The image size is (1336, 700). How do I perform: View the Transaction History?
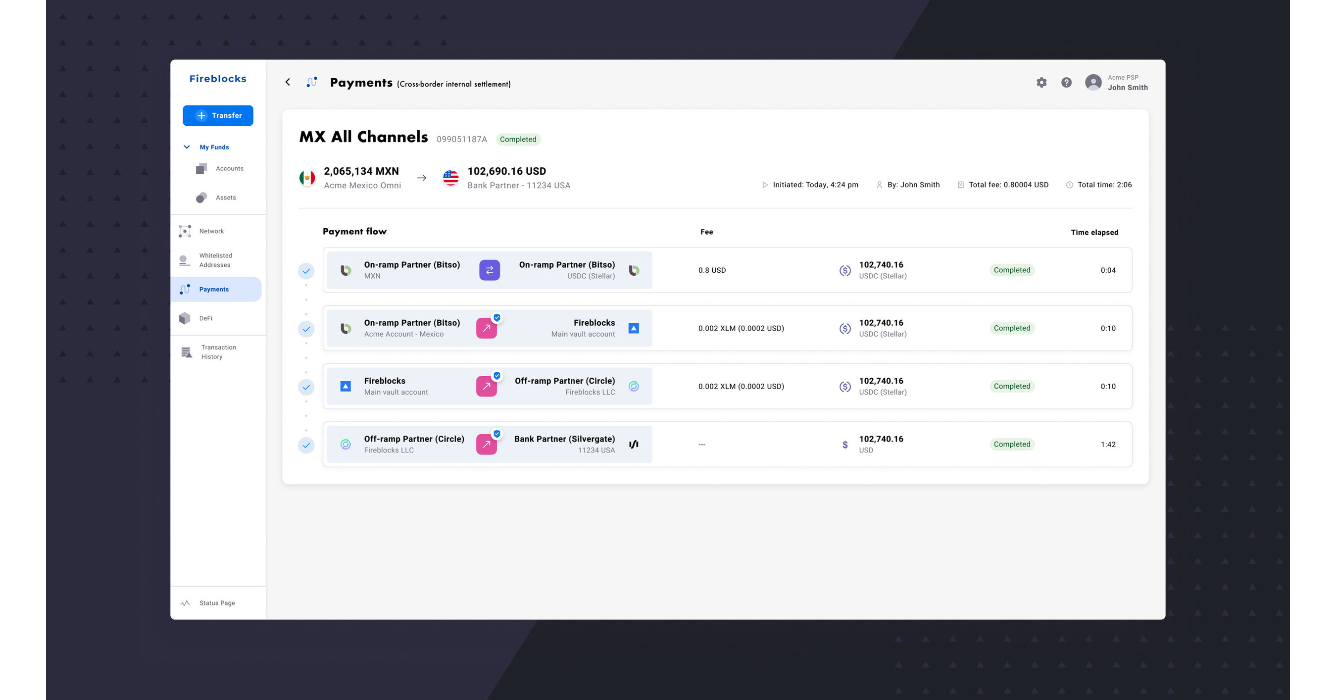218,351
